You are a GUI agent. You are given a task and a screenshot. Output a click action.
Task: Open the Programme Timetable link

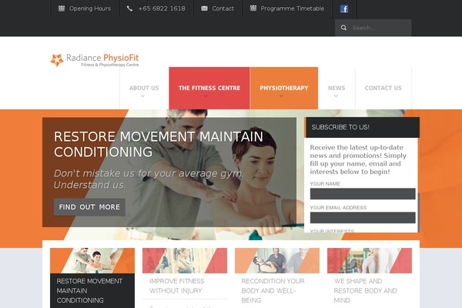292,8
